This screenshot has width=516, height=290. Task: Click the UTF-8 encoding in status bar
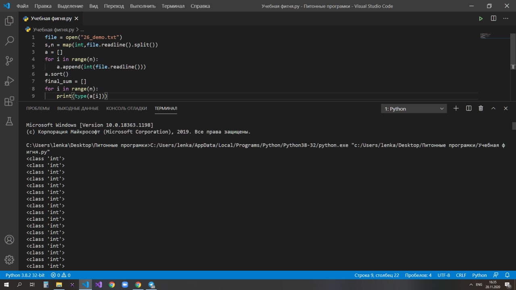pyautogui.click(x=443, y=275)
